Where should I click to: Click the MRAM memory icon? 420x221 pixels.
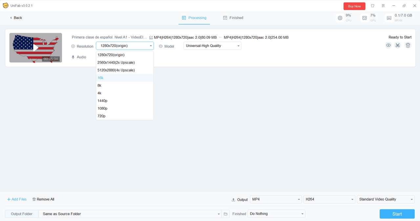pyautogui.click(x=389, y=18)
